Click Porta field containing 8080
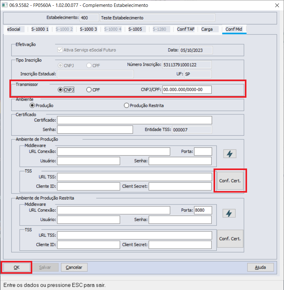Viewport: 284px width, 290px height. pyautogui.click(x=203, y=210)
